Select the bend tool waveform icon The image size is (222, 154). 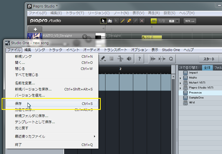coord(120,59)
